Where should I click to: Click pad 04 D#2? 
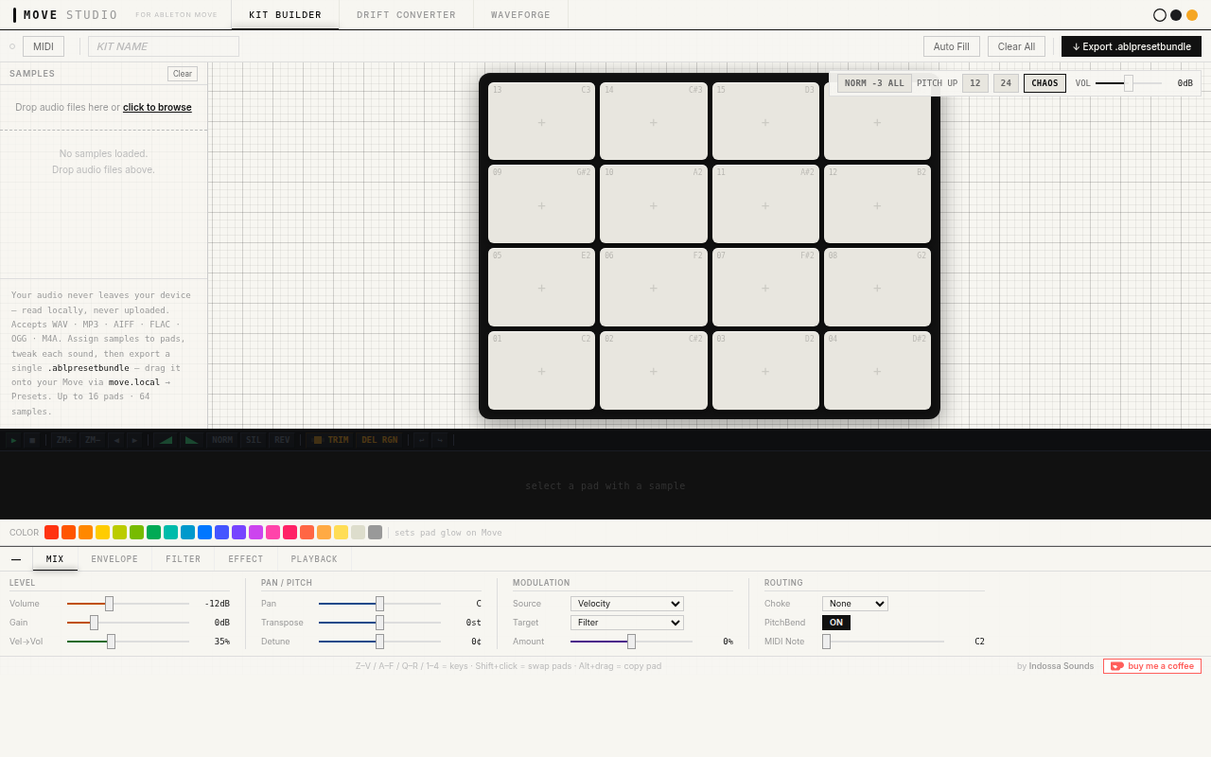coord(877,370)
